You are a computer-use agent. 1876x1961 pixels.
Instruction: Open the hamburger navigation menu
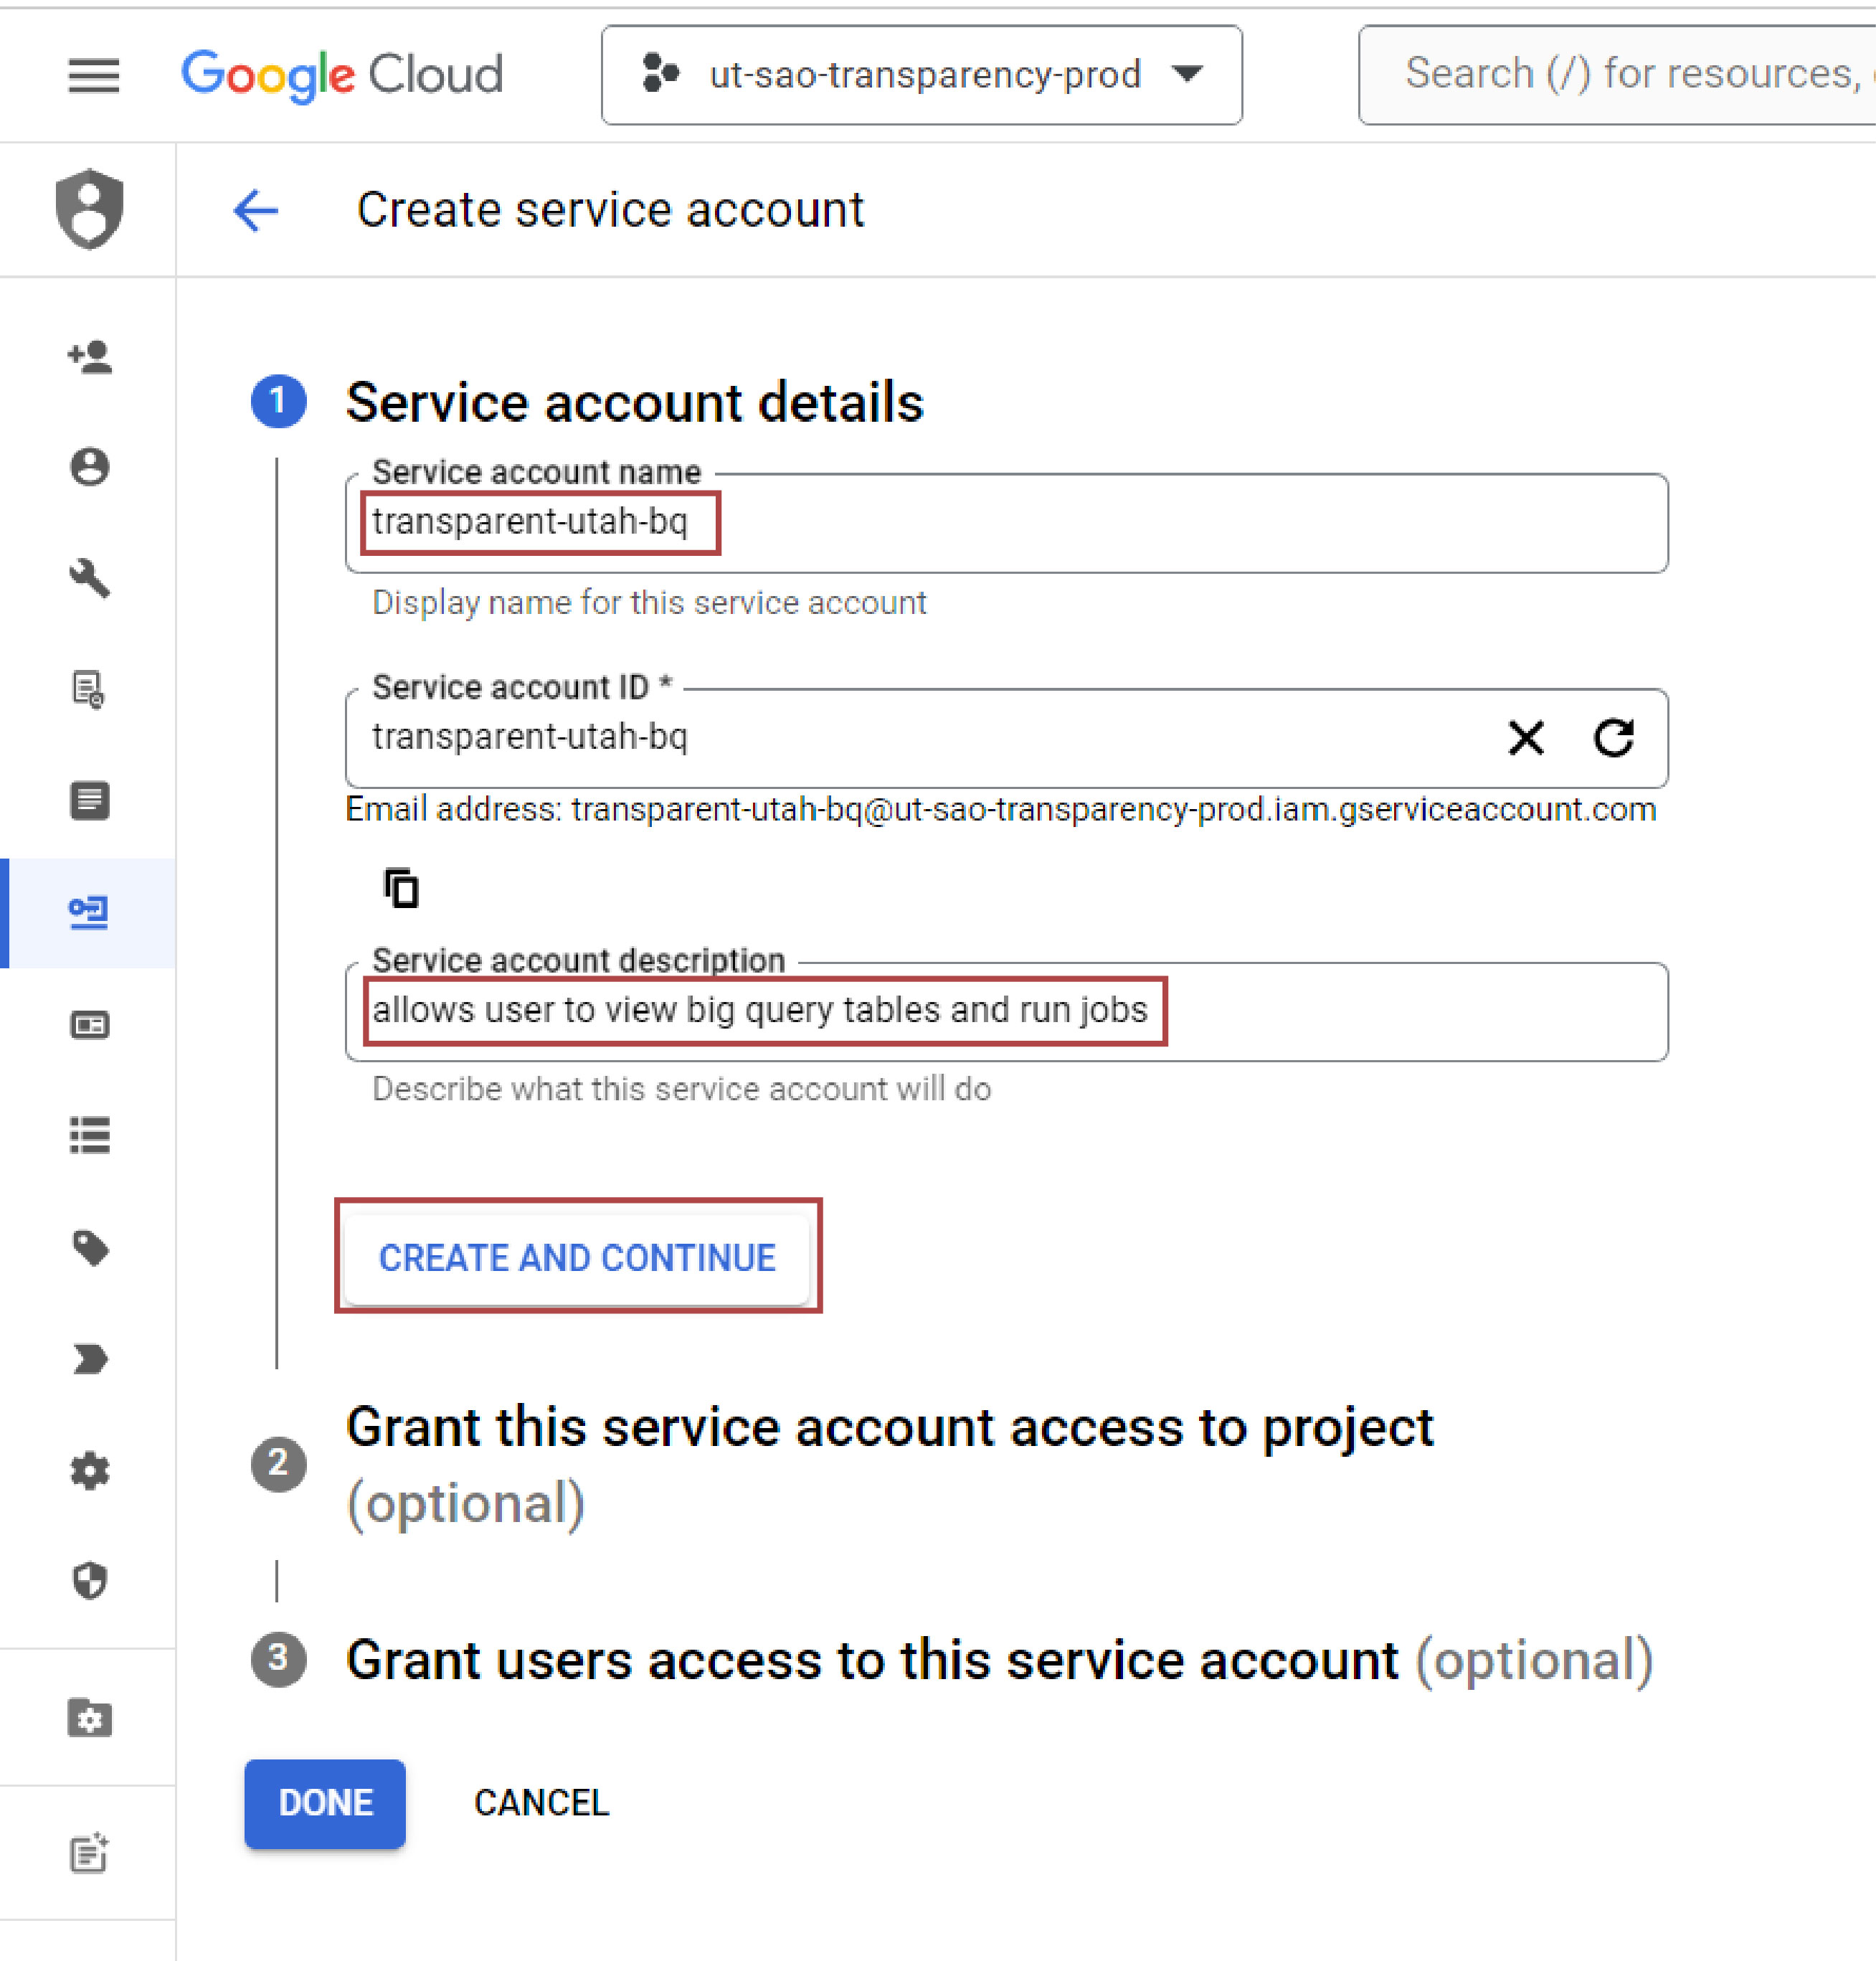click(93, 75)
